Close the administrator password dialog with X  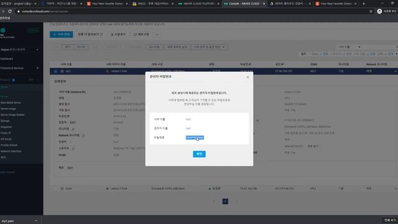click(248, 77)
